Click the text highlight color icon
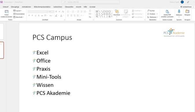 coord(56,16)
